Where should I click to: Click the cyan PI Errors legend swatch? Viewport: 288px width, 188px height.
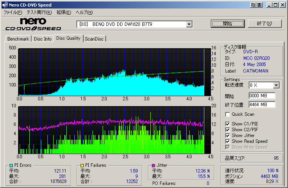click(11, 165)
